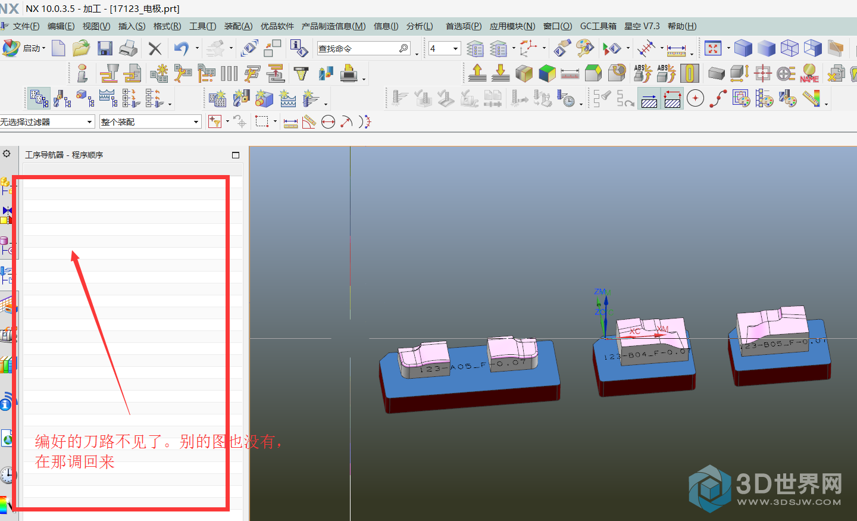
Task: Maximize the 工序导航器 navigator panel
Action: [236, 155]
